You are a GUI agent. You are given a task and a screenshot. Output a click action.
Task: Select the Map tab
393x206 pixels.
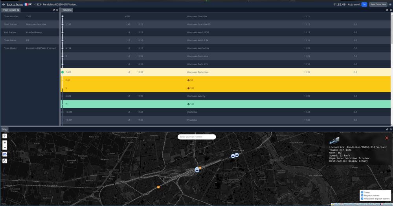coord(5,129)
